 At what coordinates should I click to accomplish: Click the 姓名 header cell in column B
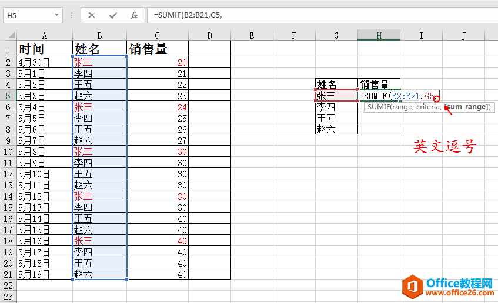[99, 49]
